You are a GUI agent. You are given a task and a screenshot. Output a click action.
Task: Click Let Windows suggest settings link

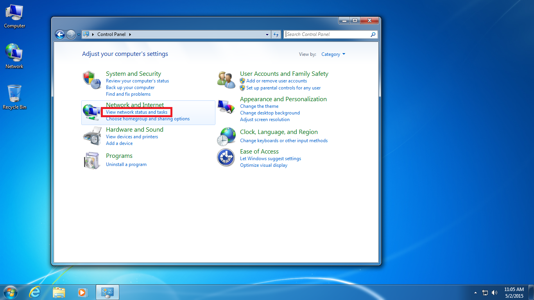tap(271, 159)
